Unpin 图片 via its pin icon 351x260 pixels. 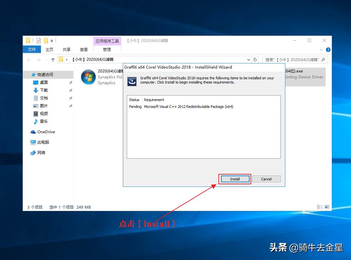click(x=71, y=106)
